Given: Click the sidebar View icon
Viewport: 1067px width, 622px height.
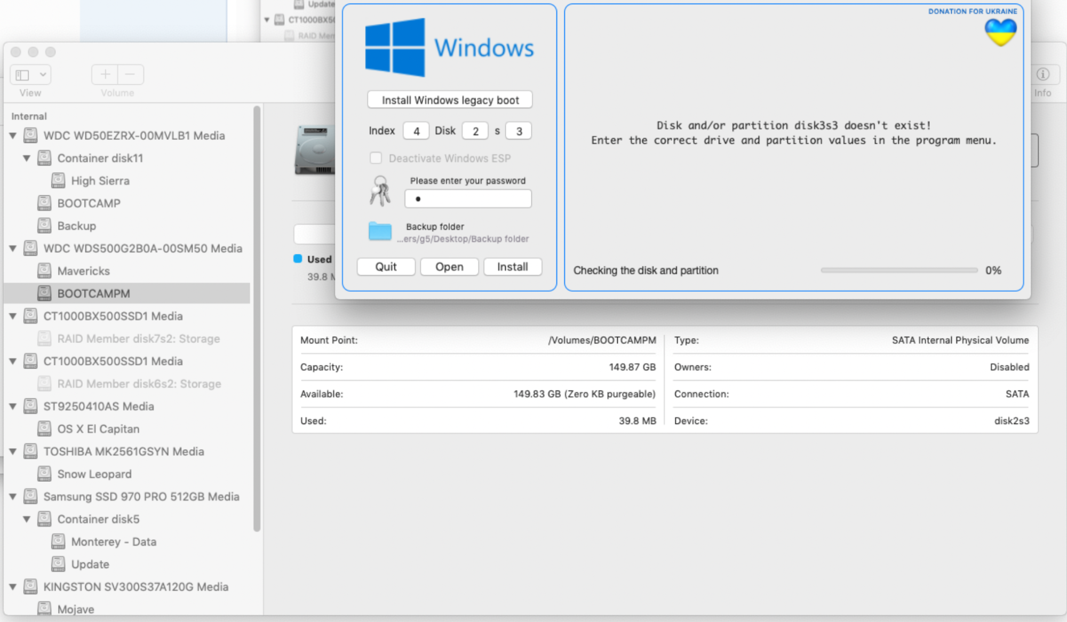Looking at the screenshot, I should click(x=22, y=75).
